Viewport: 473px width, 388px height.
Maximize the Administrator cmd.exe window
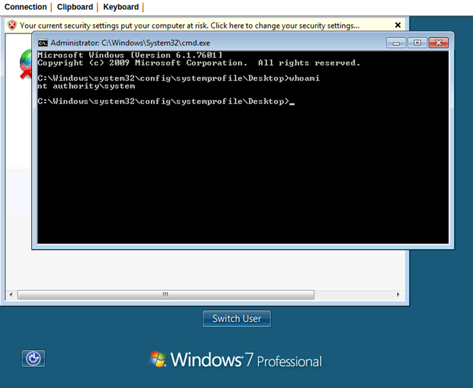(417, 43)
